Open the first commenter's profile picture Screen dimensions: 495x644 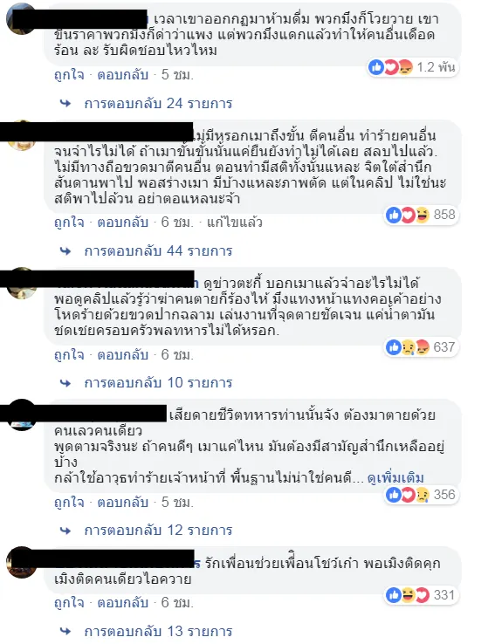21,18
